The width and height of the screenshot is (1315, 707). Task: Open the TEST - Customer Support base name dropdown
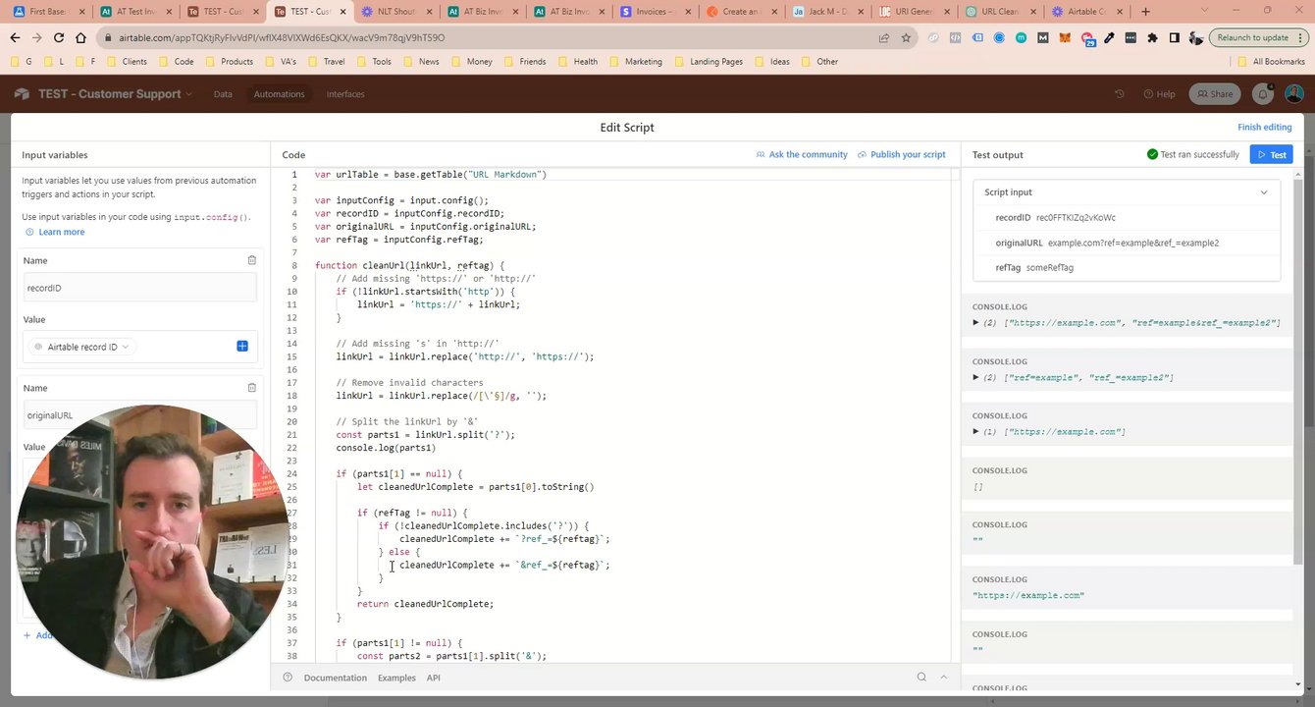115,94
